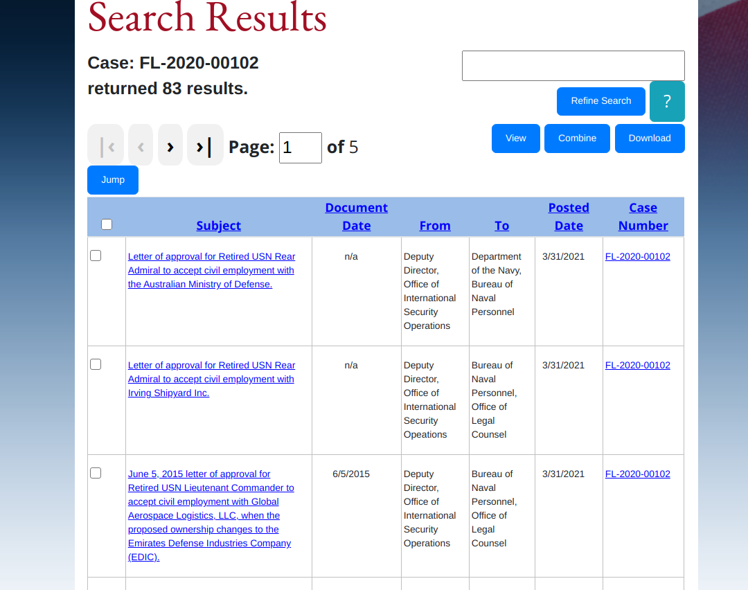Select the Australian Ministry of Defense row checkbox
This screenshot has width=748, height=590.
96,256
